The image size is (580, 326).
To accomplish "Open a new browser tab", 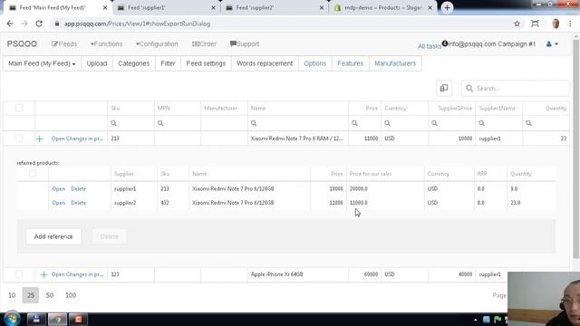I will 447,7.
